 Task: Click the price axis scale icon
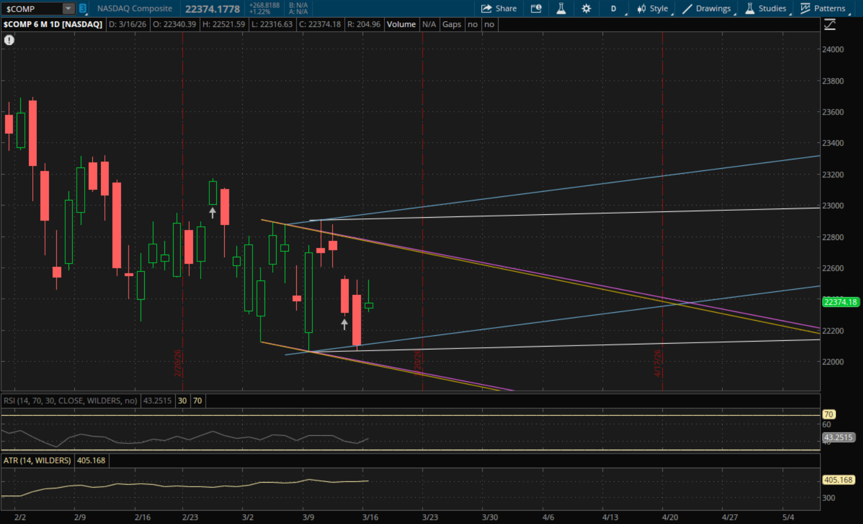point(830,25)
